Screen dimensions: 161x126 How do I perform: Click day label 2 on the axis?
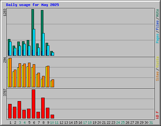[15, 123]
